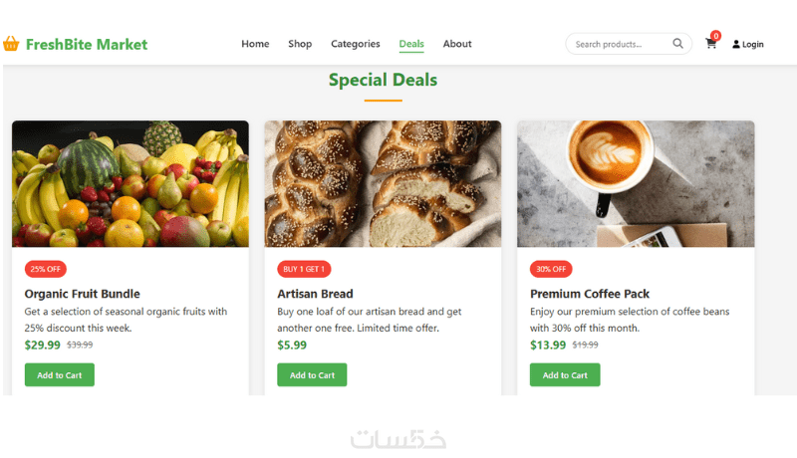797x458 pixels.
Task: Click the FreshBite Market brand name
Action: (x=87, y=44)
